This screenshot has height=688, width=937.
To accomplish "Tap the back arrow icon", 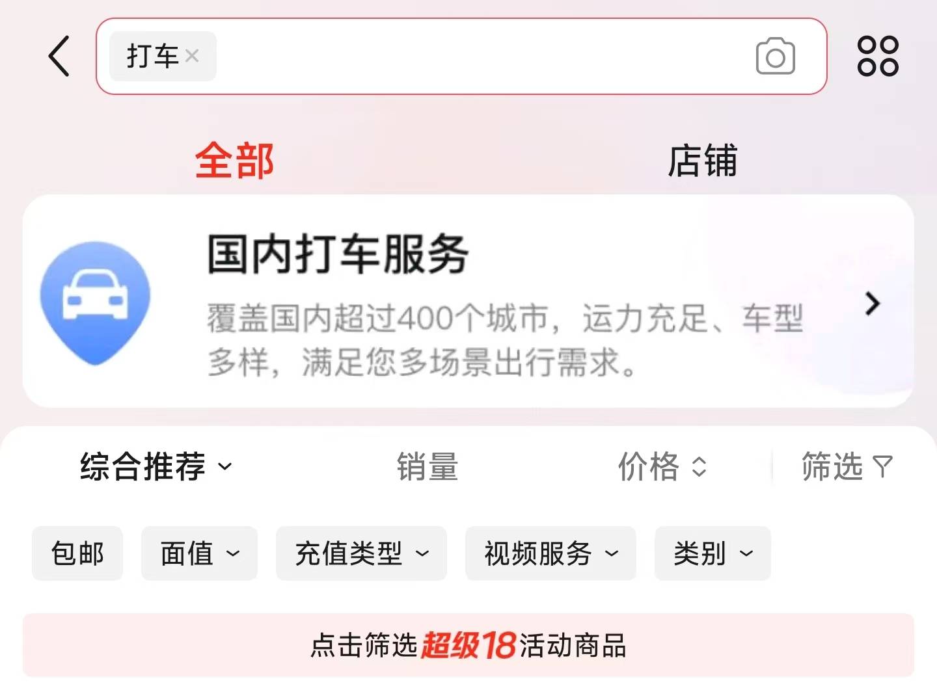I will pyautogui.click(x=59, y=56).
